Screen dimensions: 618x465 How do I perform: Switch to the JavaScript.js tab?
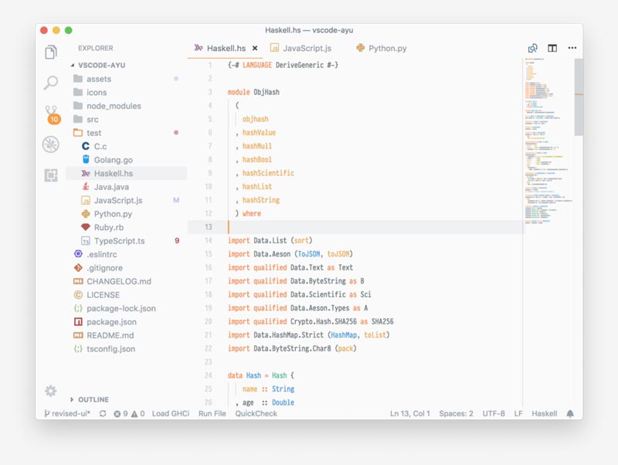[x=301, y=48]
